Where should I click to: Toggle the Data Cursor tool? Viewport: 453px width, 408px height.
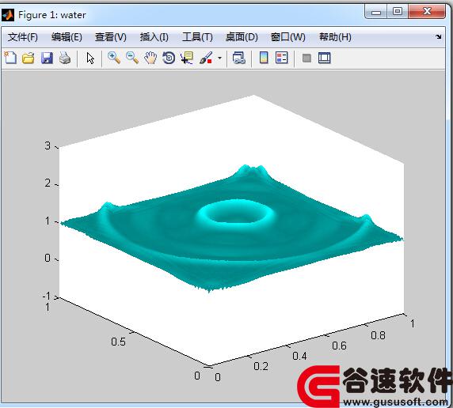pyautogui.click(x=187, y=58)
